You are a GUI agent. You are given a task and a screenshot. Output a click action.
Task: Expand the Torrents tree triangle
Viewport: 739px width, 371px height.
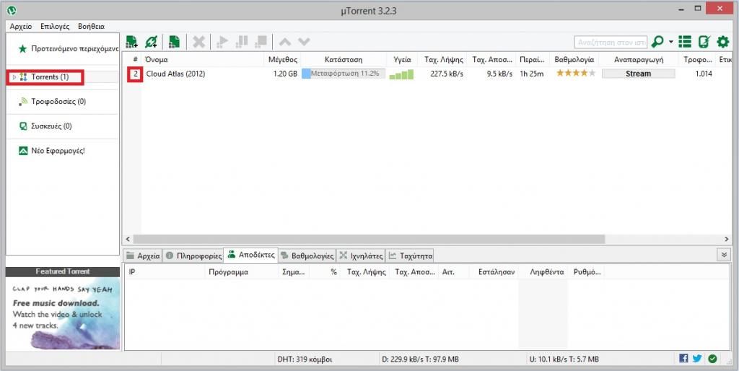point(14,77)
